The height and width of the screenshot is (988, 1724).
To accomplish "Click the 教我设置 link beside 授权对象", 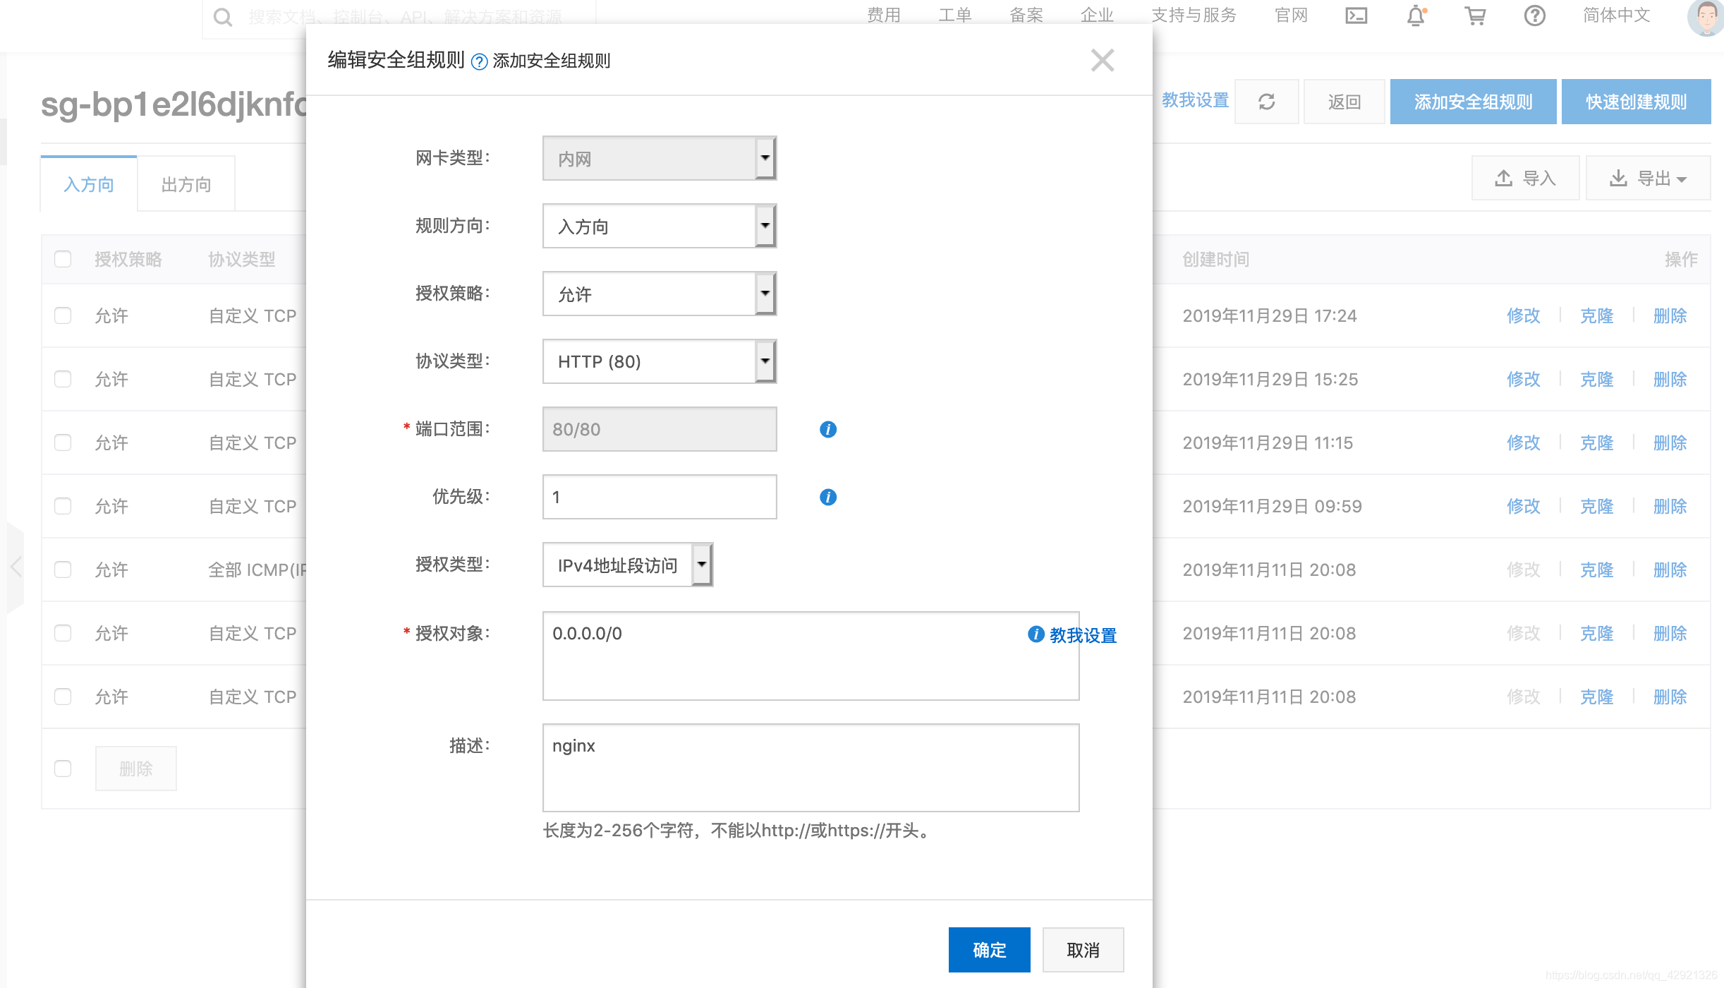I will point(1083,635).
